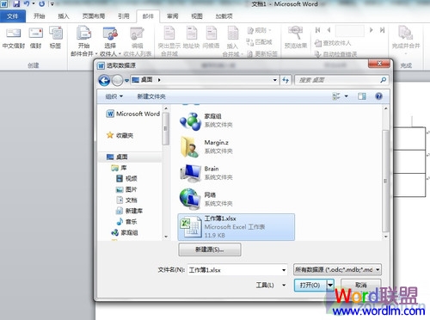Select the 工作簿1.xlsx Excel file

point(236,227)
